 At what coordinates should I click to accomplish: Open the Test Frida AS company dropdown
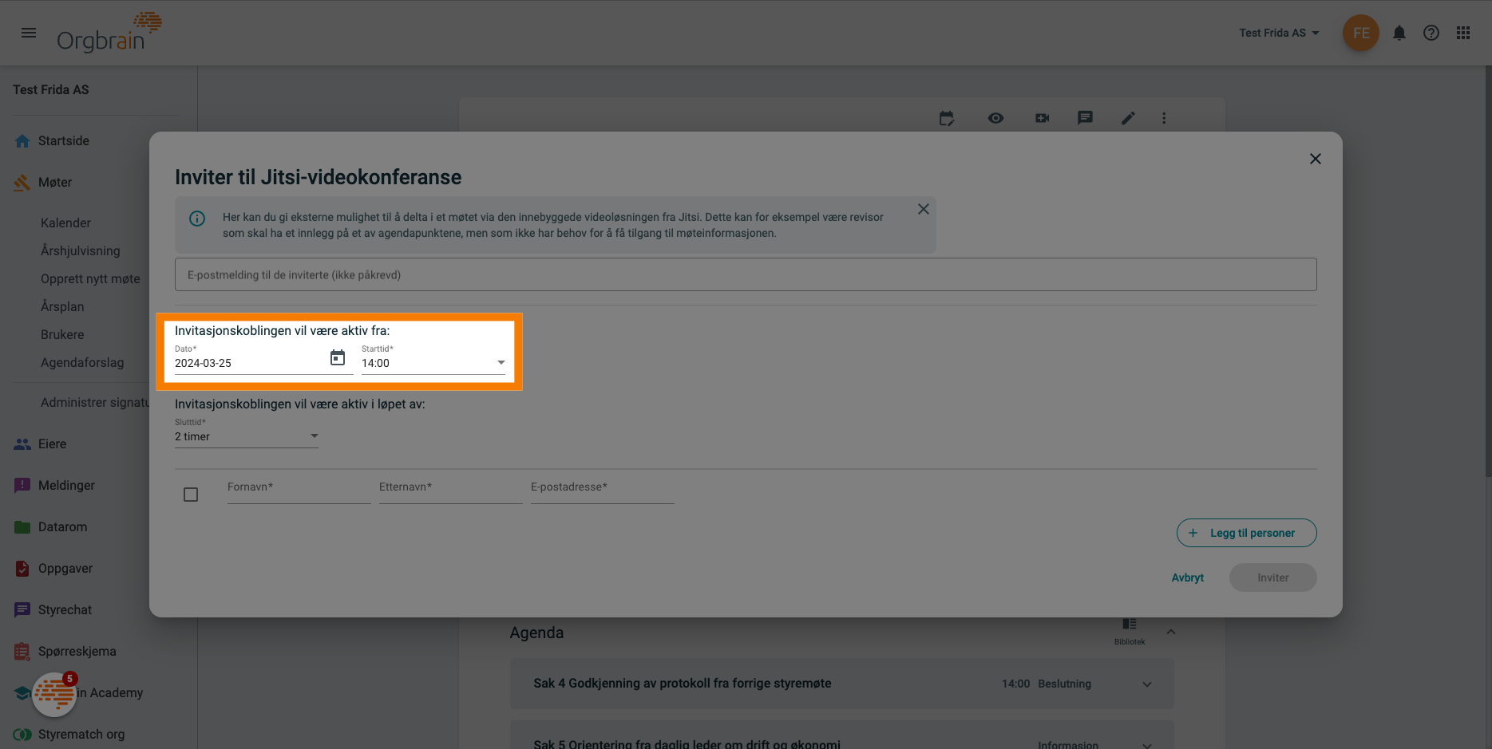(1279, 33)
